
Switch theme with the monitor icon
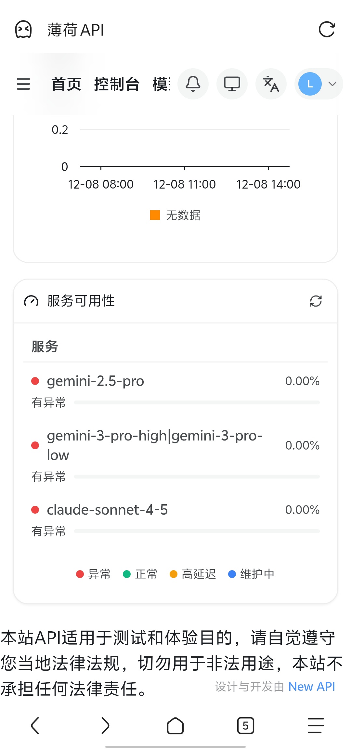[232, 84]
